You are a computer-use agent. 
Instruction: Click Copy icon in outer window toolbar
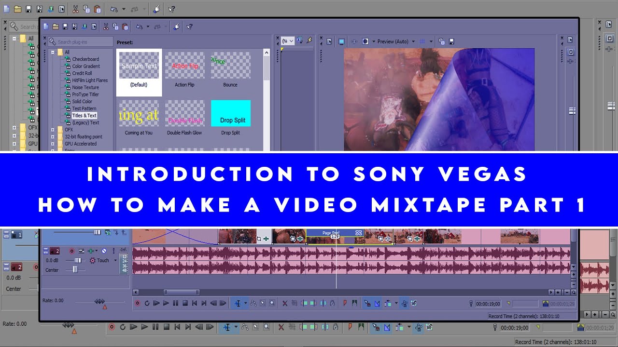coord(87,9)
